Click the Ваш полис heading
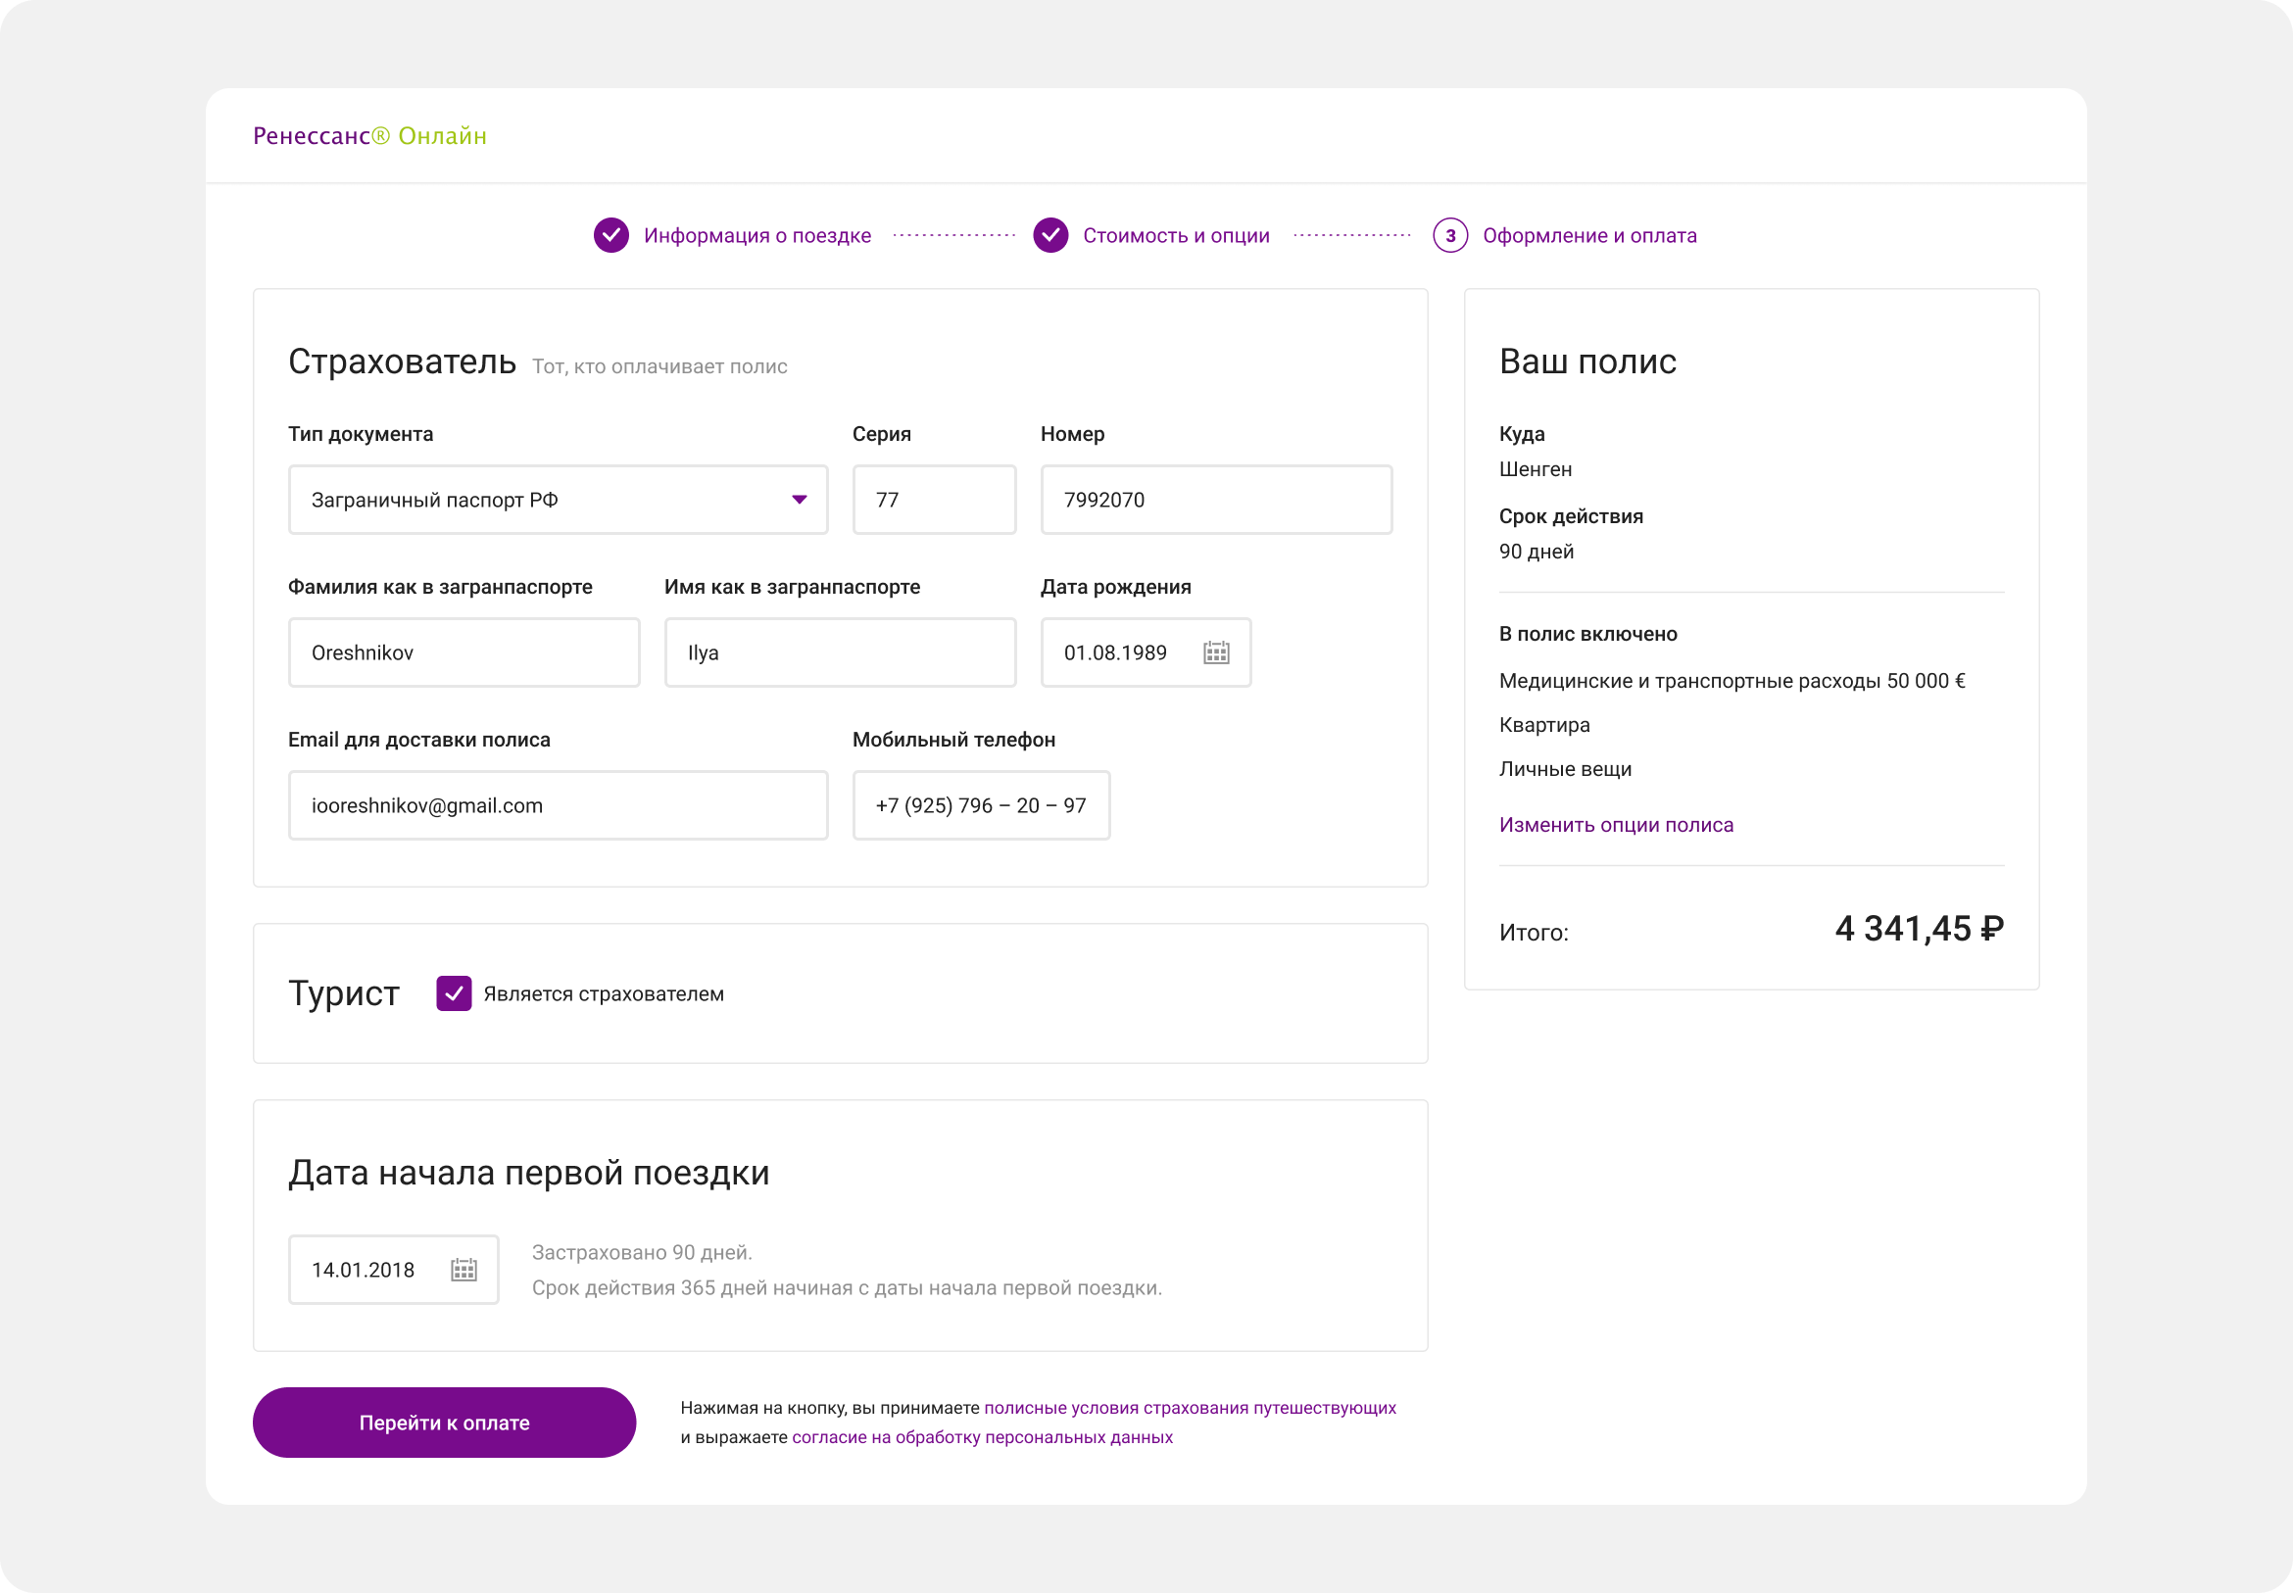This screenshot has width=2293, height=1593. click(1587, 362)
